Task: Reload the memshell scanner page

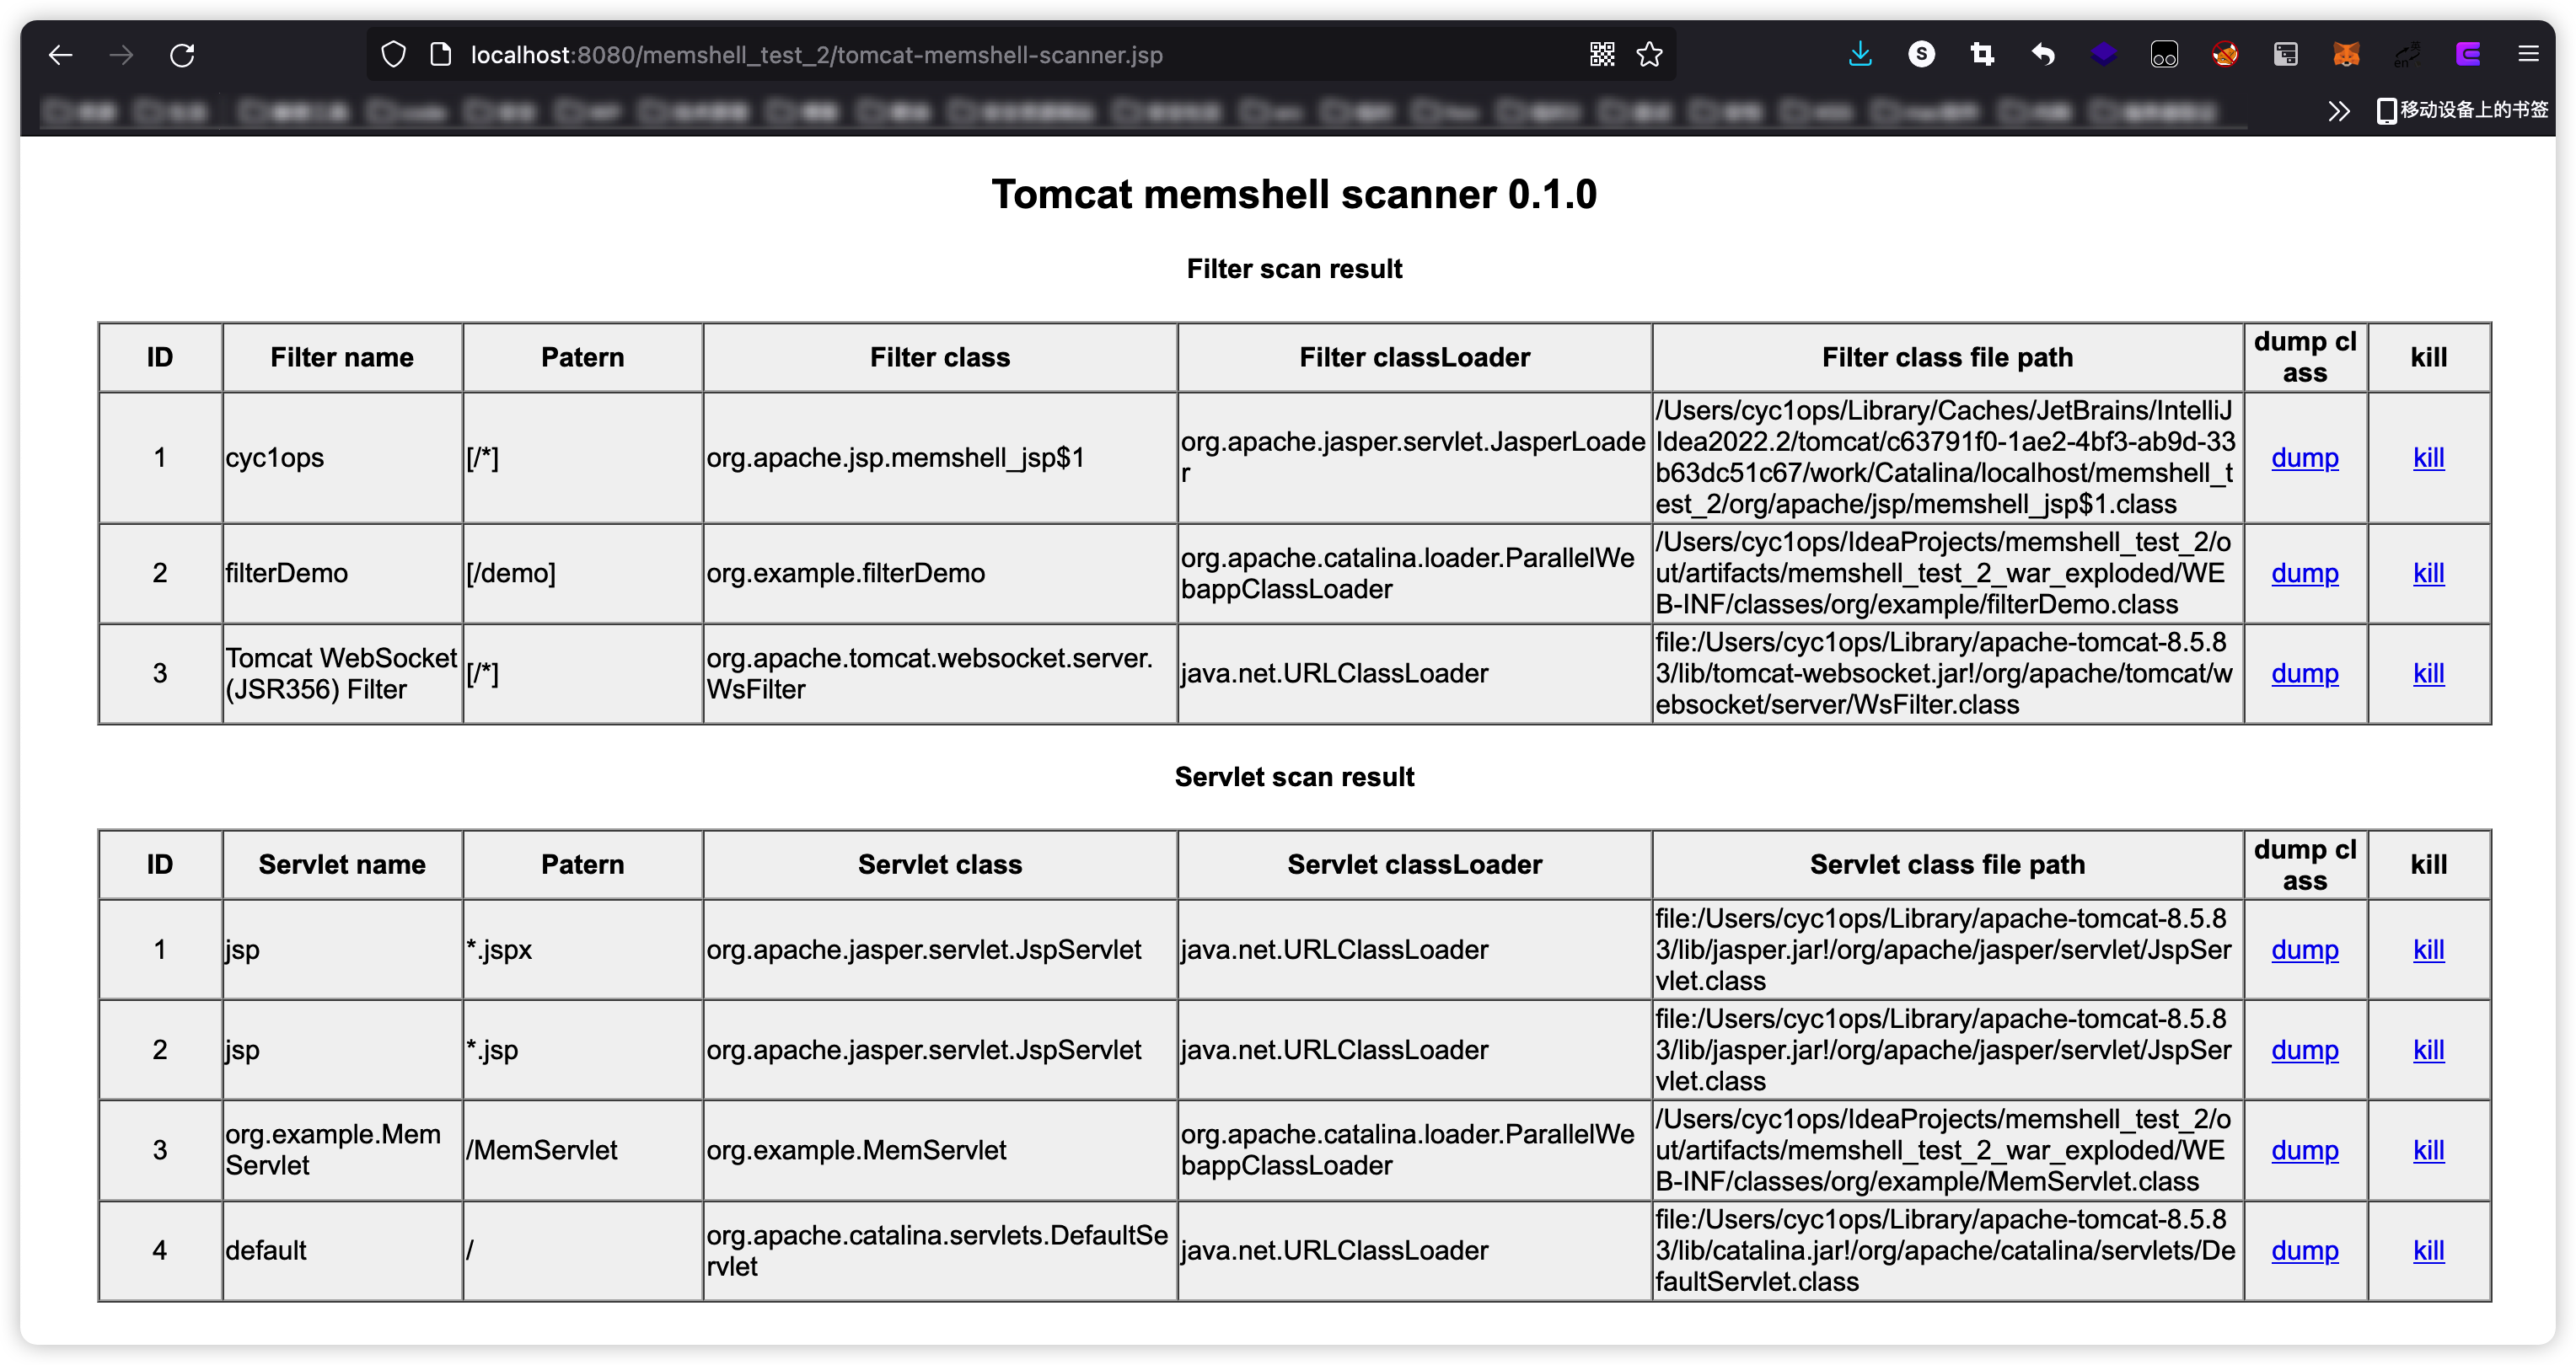Action: click(x=182, y=55)
